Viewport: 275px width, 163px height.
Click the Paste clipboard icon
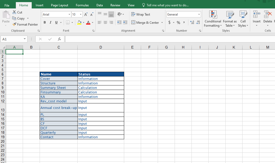coord(6,15)
